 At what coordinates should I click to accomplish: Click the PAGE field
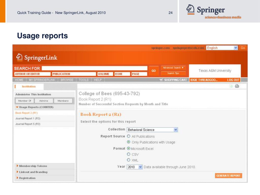[x=139, y=74]
